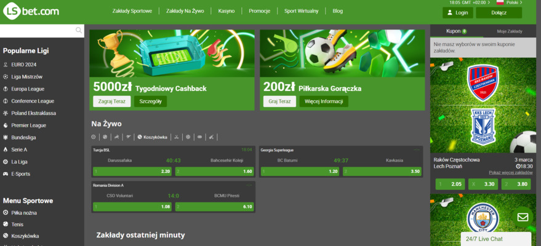Click the Manchester City crest
This screenshot has width=541, height=246.
483,217
